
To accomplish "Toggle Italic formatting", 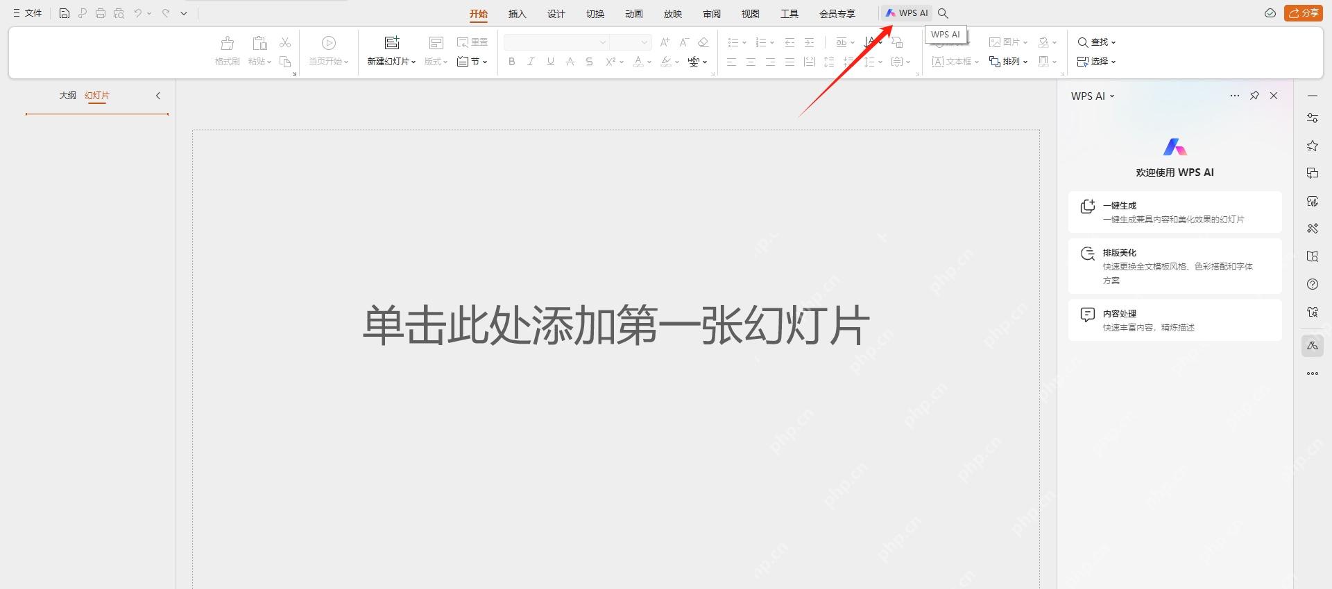I will [x=531, y=62].
